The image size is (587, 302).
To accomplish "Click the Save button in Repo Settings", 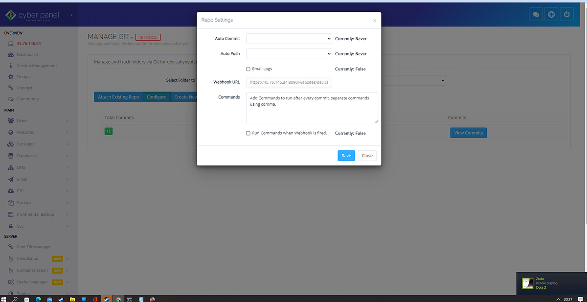I will pos(346,155).
